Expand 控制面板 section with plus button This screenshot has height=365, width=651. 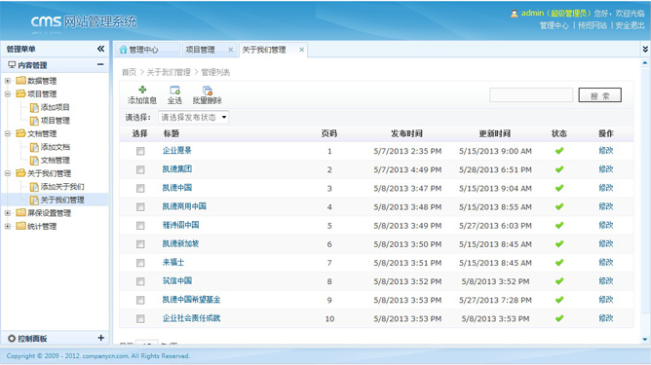tap(100, 338)
